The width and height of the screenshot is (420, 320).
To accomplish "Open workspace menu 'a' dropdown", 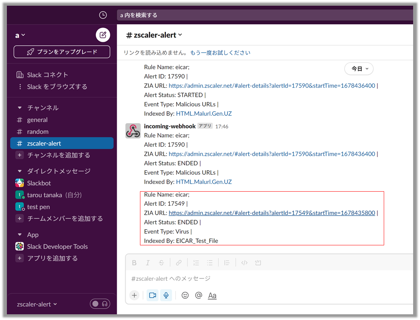I will point(20,35).
